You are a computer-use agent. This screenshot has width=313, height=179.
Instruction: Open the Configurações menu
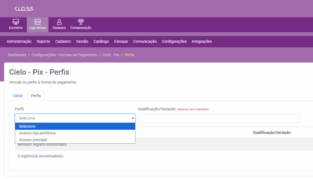click(x=174, y=42)
